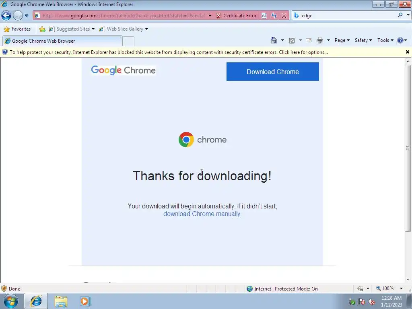Screen dimensions: 412x309
Task: Open the Windows Start menu orb
Action: click(x=11, y=301)
